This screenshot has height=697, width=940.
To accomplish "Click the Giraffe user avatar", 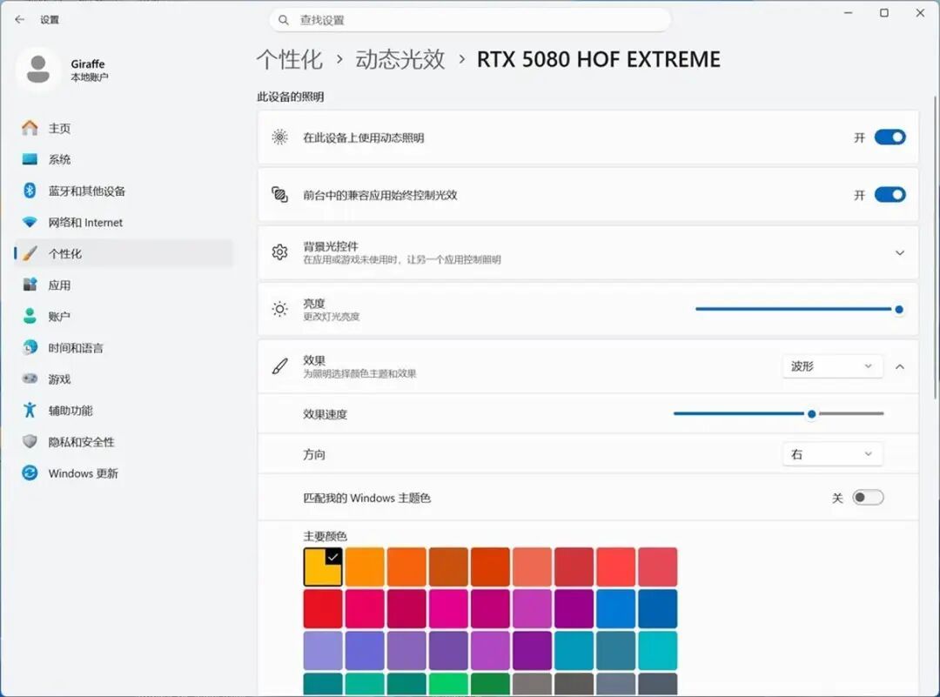I will [38, 70].
